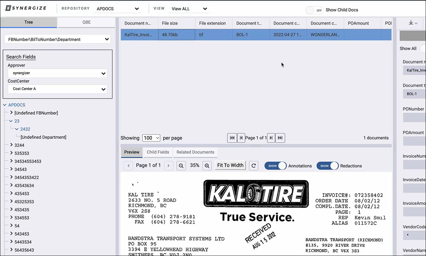
Task: Show previous page in preview viewer
Action: point(128,166)
